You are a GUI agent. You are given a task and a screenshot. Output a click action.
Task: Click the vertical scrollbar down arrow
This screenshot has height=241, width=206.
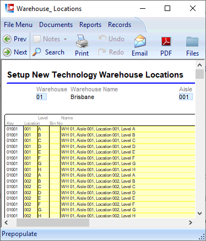199,213
